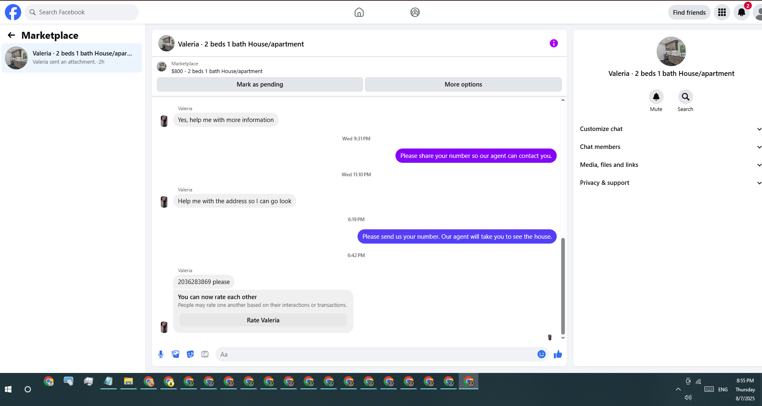The width and height of the screenshot is (762, 406).
Task: Open the Facebook menu grid icon
Action: [x=722, y=12]
